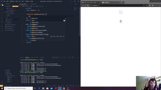The width and height of the screenshot is (161, 90).
Task: Collapse the OPEN EDITORS section
Action: 8,6
